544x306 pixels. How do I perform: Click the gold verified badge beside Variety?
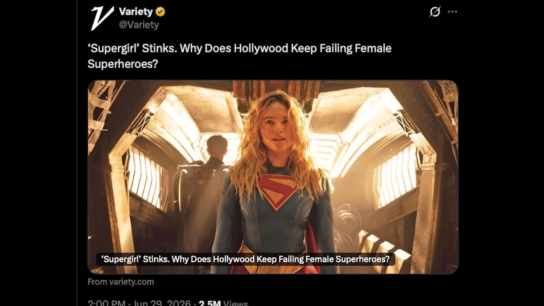[160, 12]
